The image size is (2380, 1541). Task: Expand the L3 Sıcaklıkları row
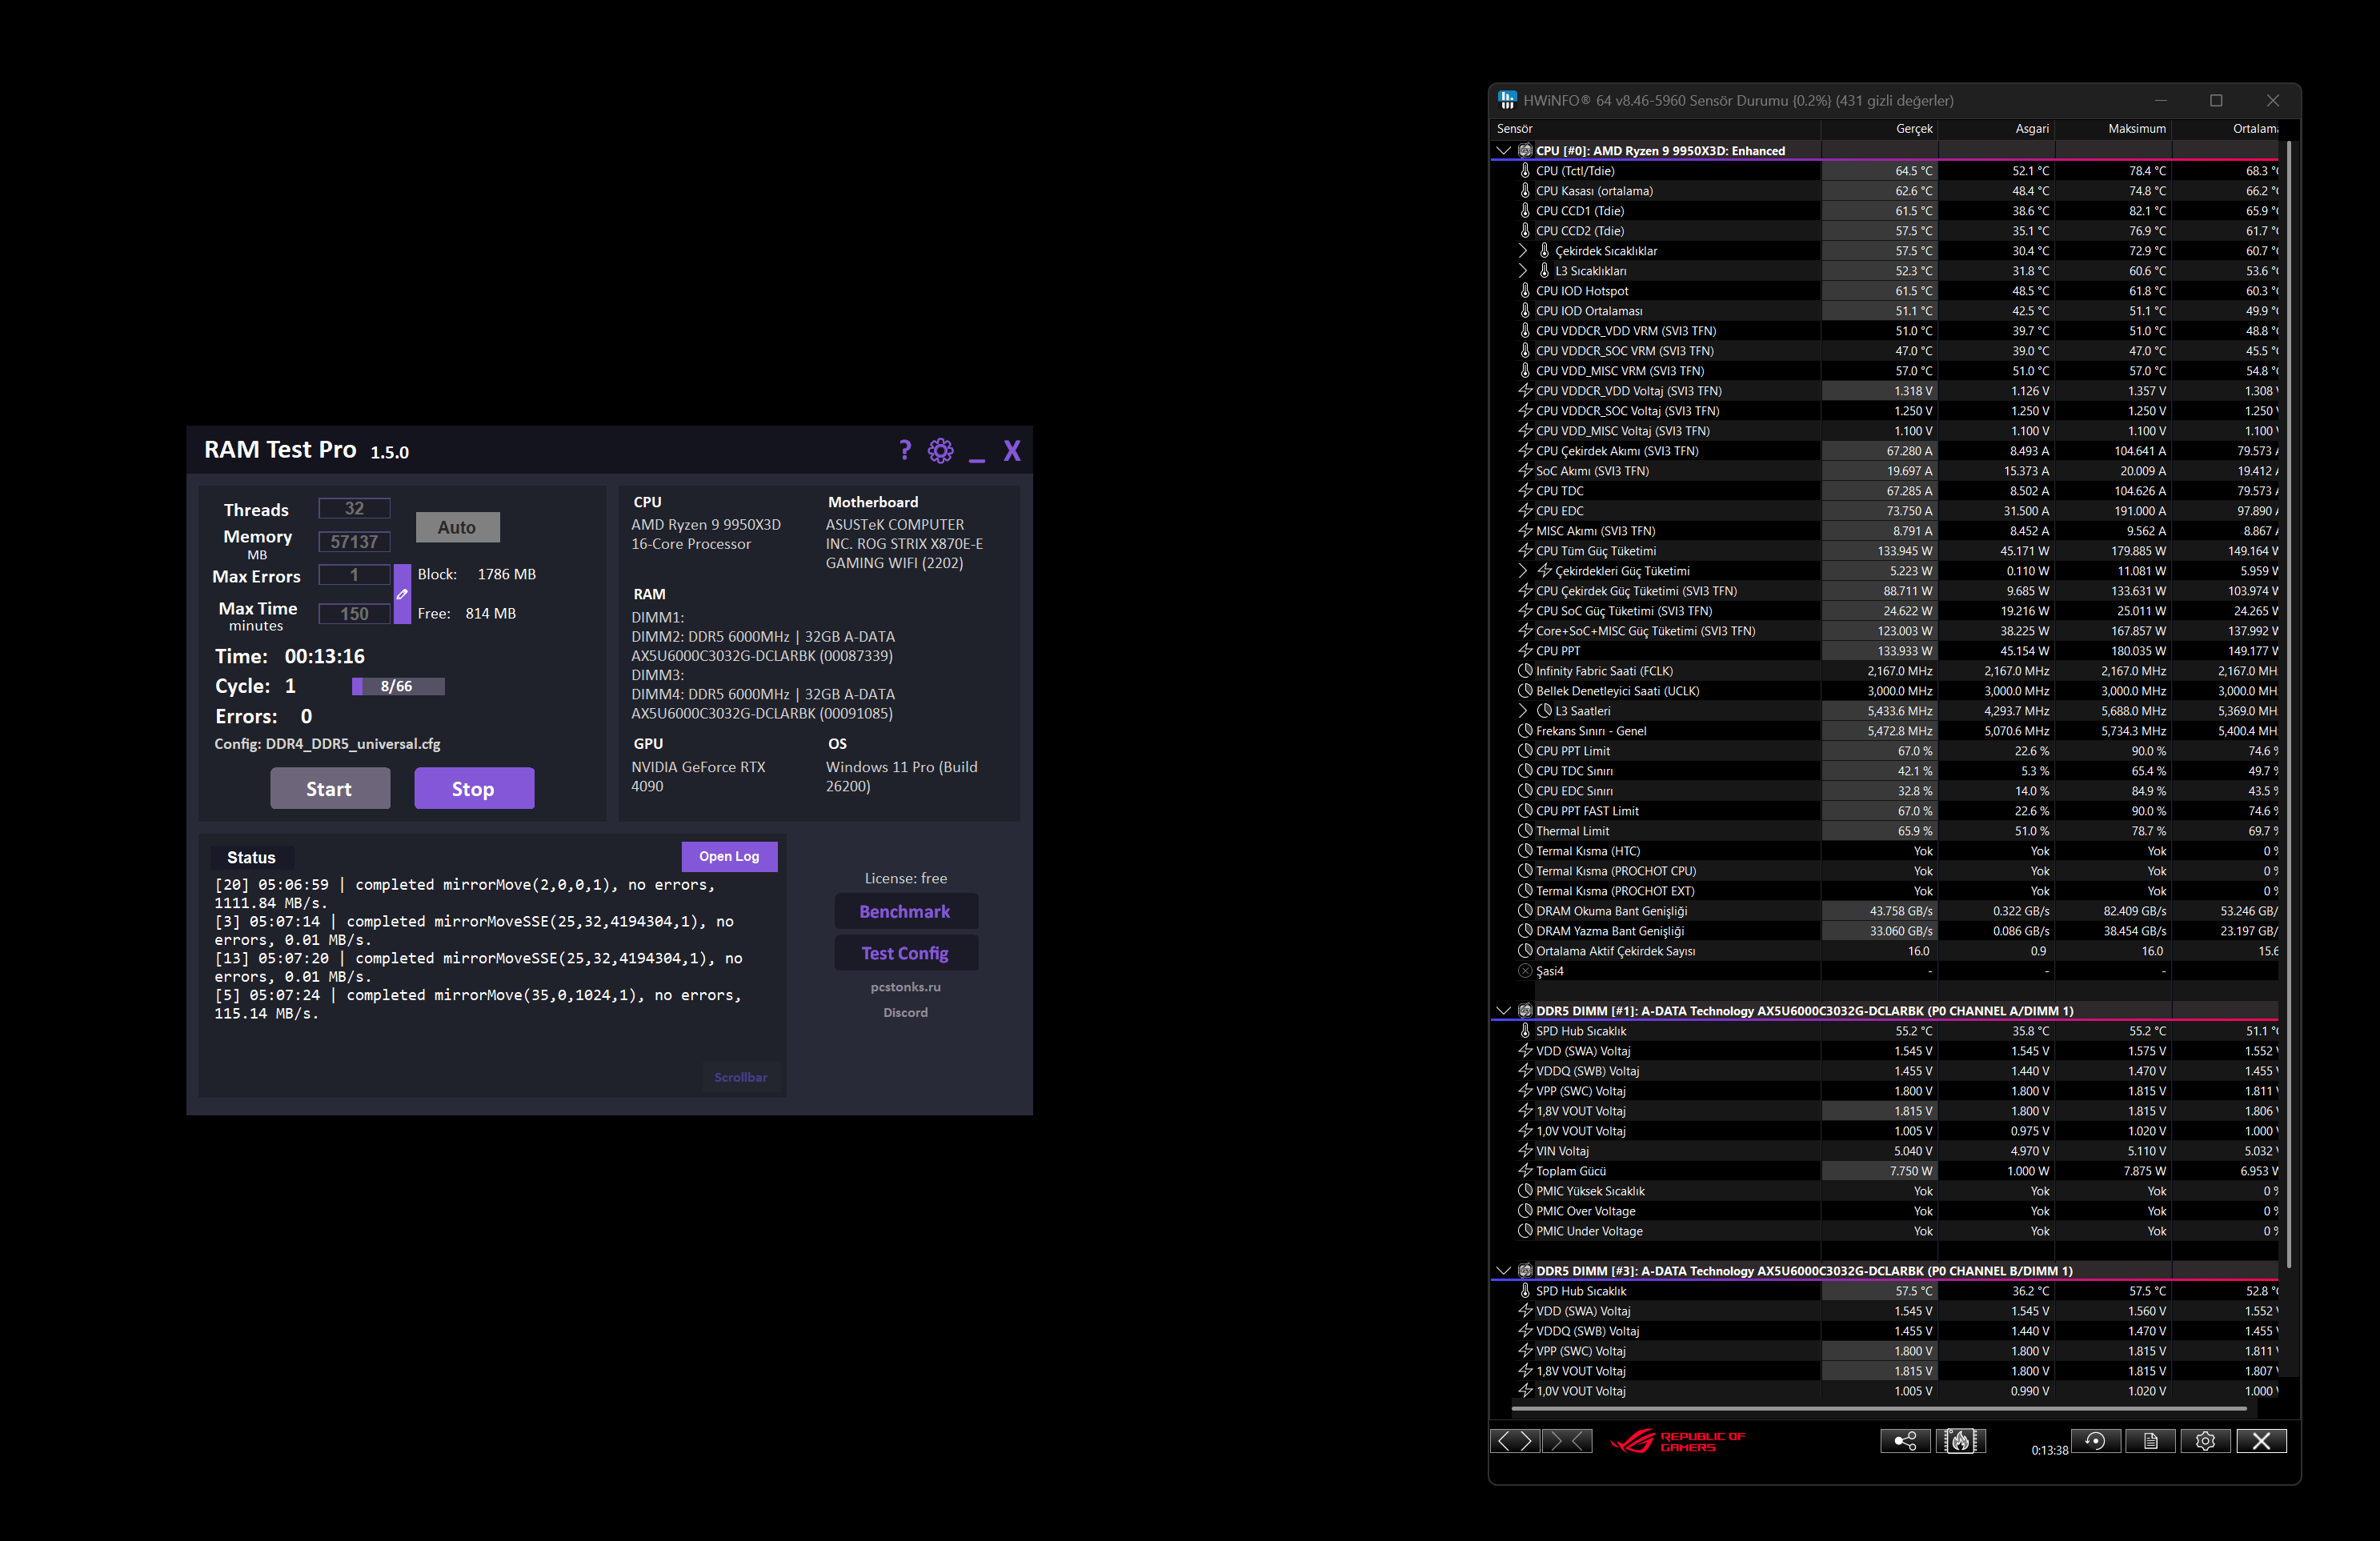point(1523,271)
